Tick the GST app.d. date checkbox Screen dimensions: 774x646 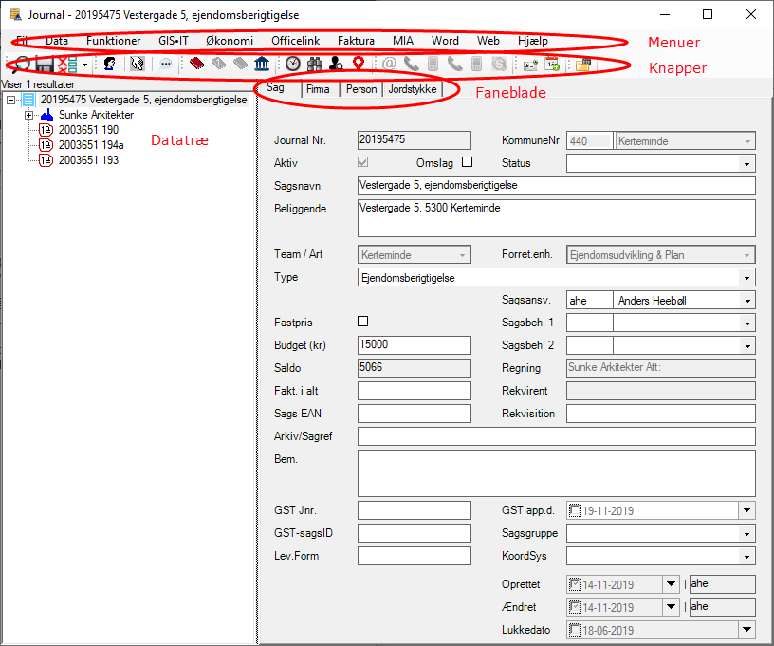576,510
